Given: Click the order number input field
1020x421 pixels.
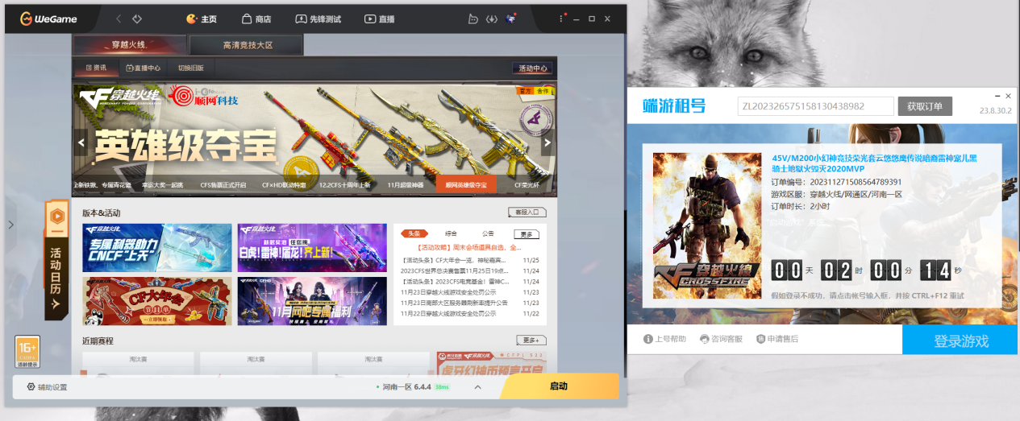Looking at the screenshot, I should [x=815, y=106].
